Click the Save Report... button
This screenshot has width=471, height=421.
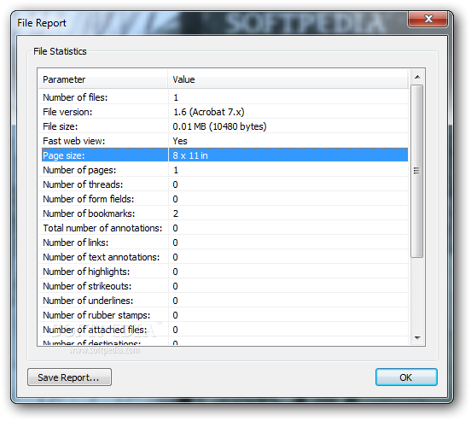(x=69, y=377)
